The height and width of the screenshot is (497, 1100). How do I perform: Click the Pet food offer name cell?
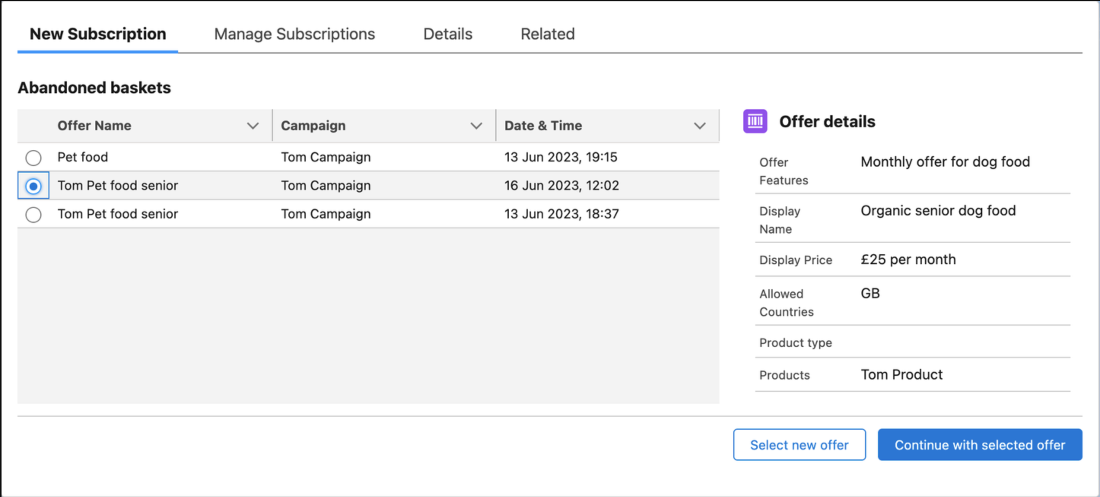pos(83,157)
